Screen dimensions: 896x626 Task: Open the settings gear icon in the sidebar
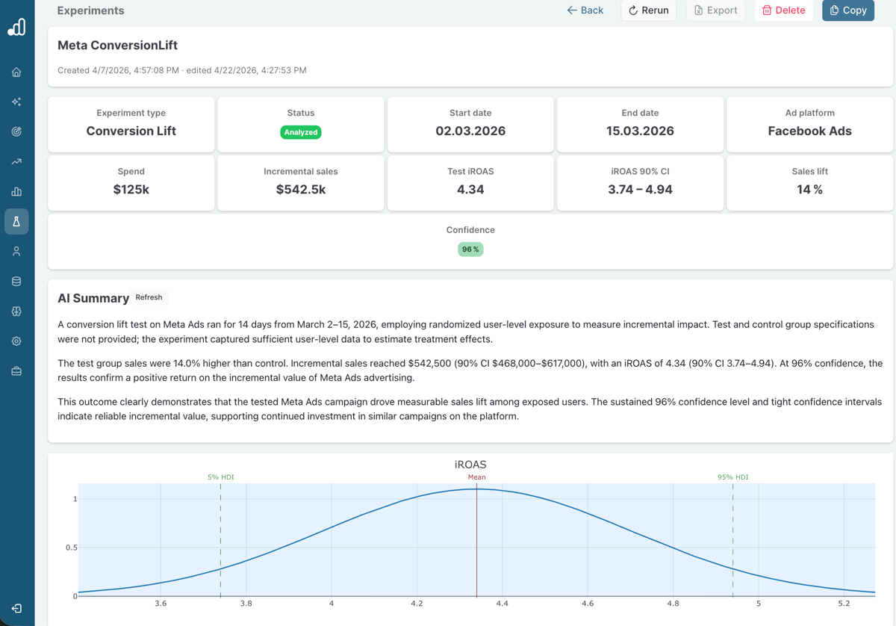(16, 341)
